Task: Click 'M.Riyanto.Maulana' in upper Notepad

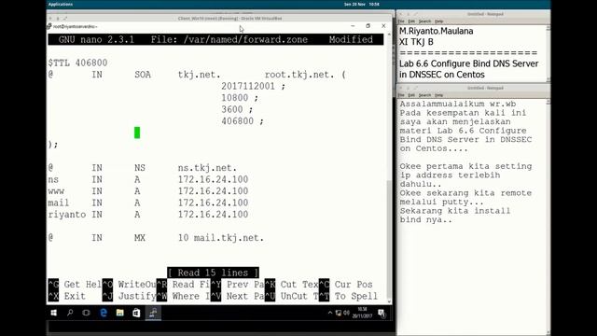Action: tap(437, 31)
